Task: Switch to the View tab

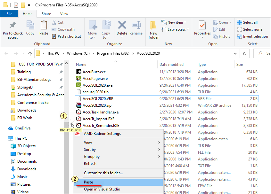Action: click(x=64, y=14)
